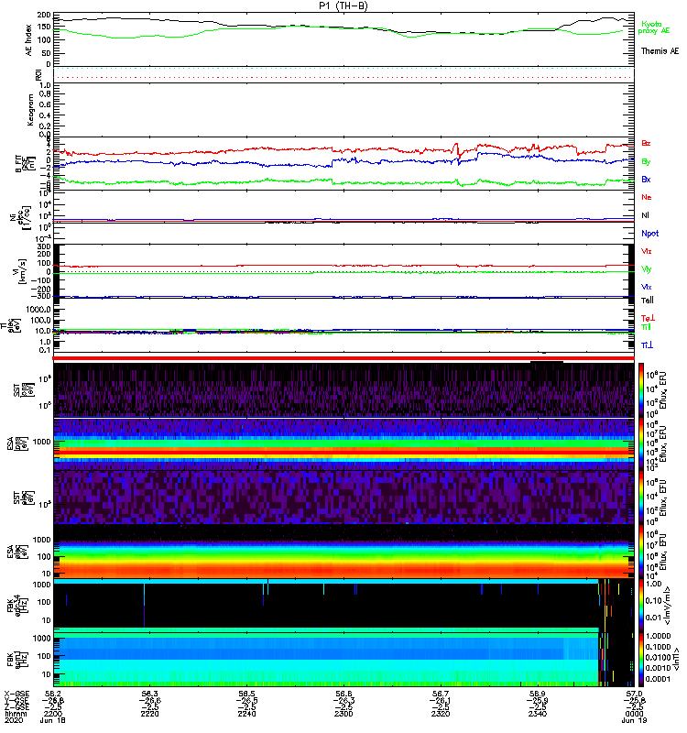
Task: Click the green Viy velocity legend label
Action: point(646,269)
